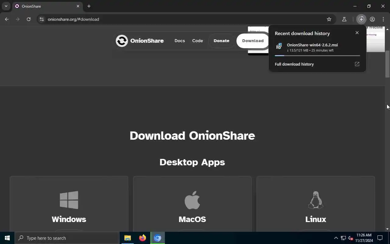Click the OnionShare logo icon

122,41
